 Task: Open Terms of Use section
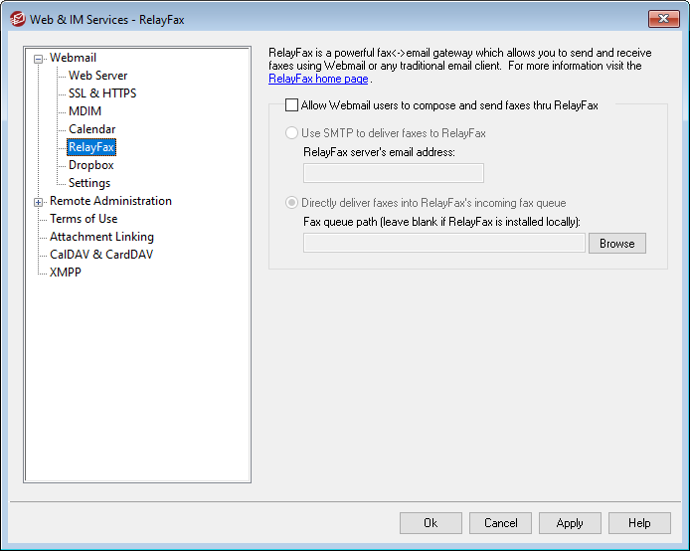pos(84,219)
